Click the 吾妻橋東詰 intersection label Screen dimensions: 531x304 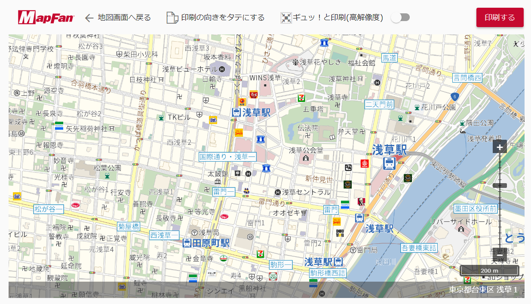tap(419, 248)
